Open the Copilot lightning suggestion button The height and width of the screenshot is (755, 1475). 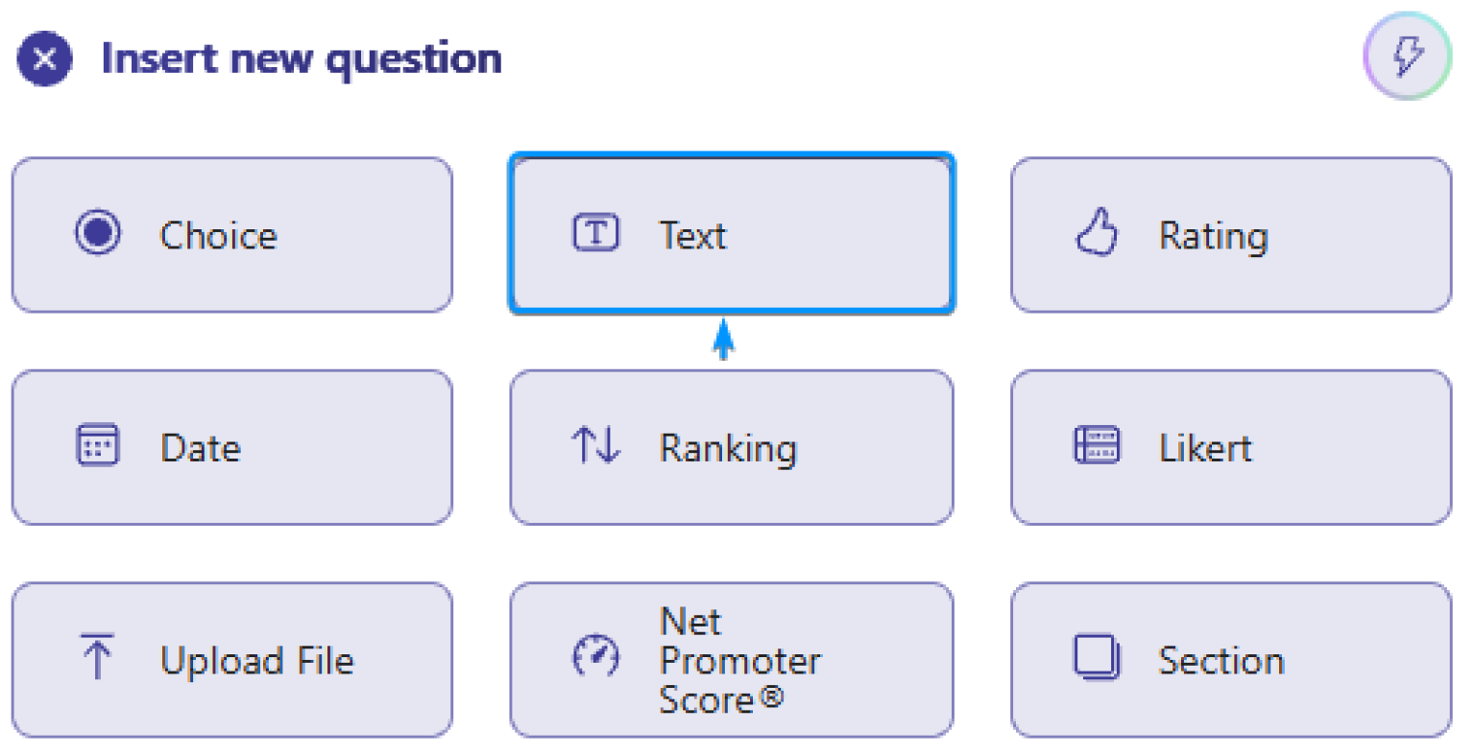[1407, 57]
